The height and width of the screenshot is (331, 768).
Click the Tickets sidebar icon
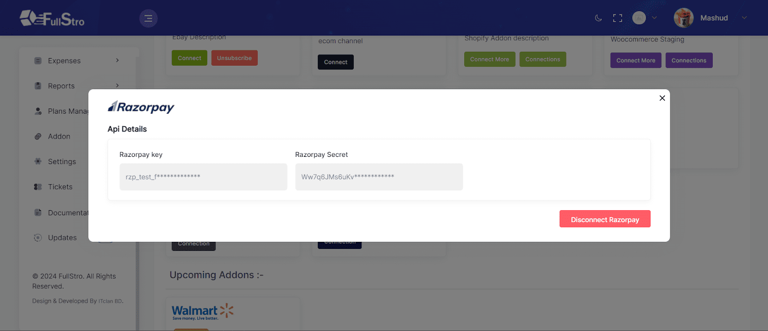click(x=38, y=187)
